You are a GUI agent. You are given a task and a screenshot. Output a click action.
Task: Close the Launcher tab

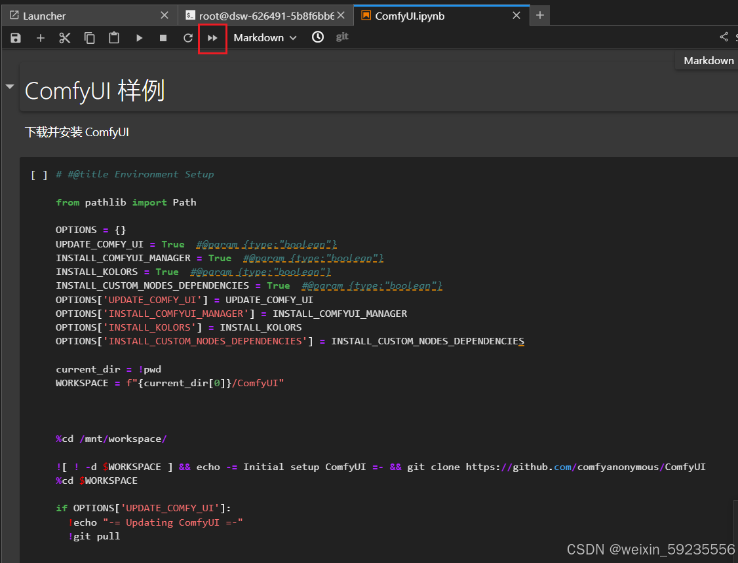click(x=165, y=16)
